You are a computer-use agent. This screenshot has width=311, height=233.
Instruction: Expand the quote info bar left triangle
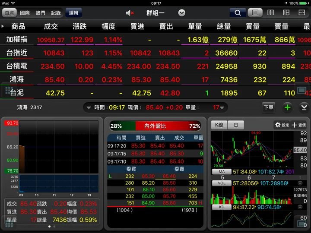click(89, 108)
